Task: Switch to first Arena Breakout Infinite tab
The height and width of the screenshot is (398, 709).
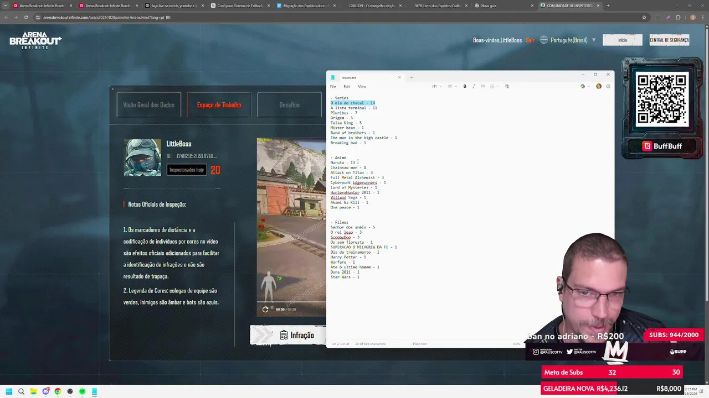Action: 42,6
